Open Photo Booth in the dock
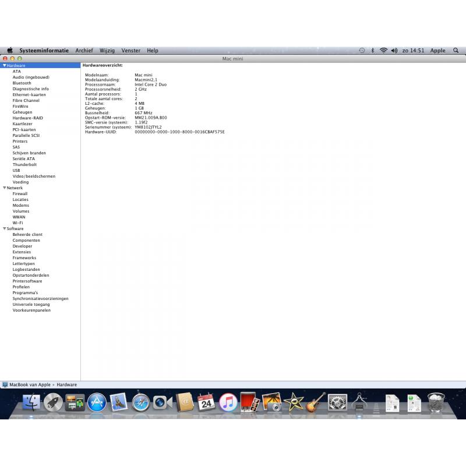This screenshot has height=466, width=466. click(250, 403)
